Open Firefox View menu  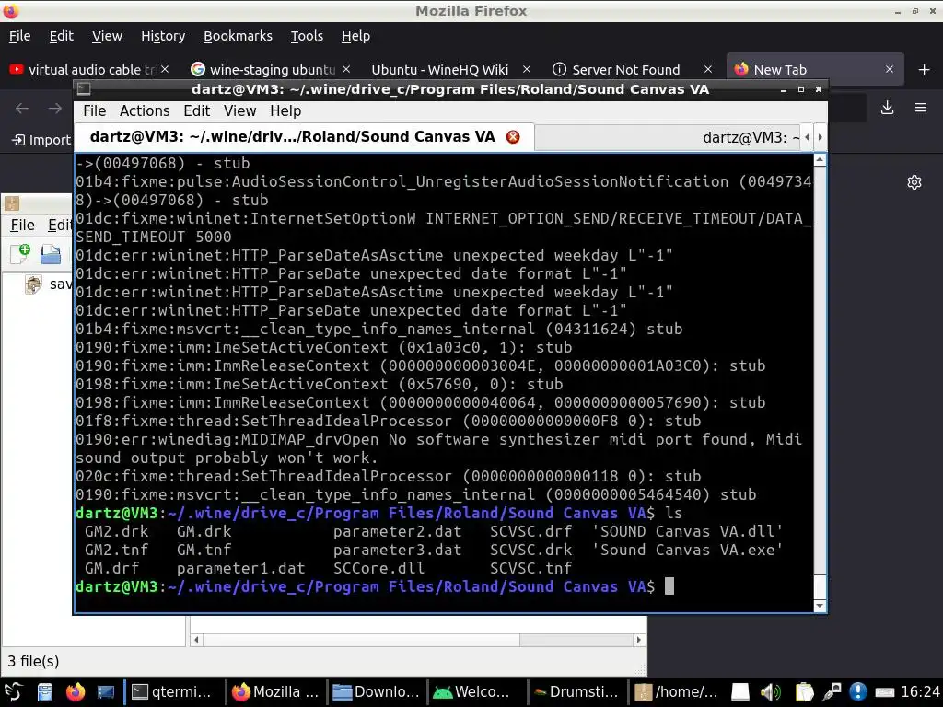pyautogui.click(x=107, y=36)
